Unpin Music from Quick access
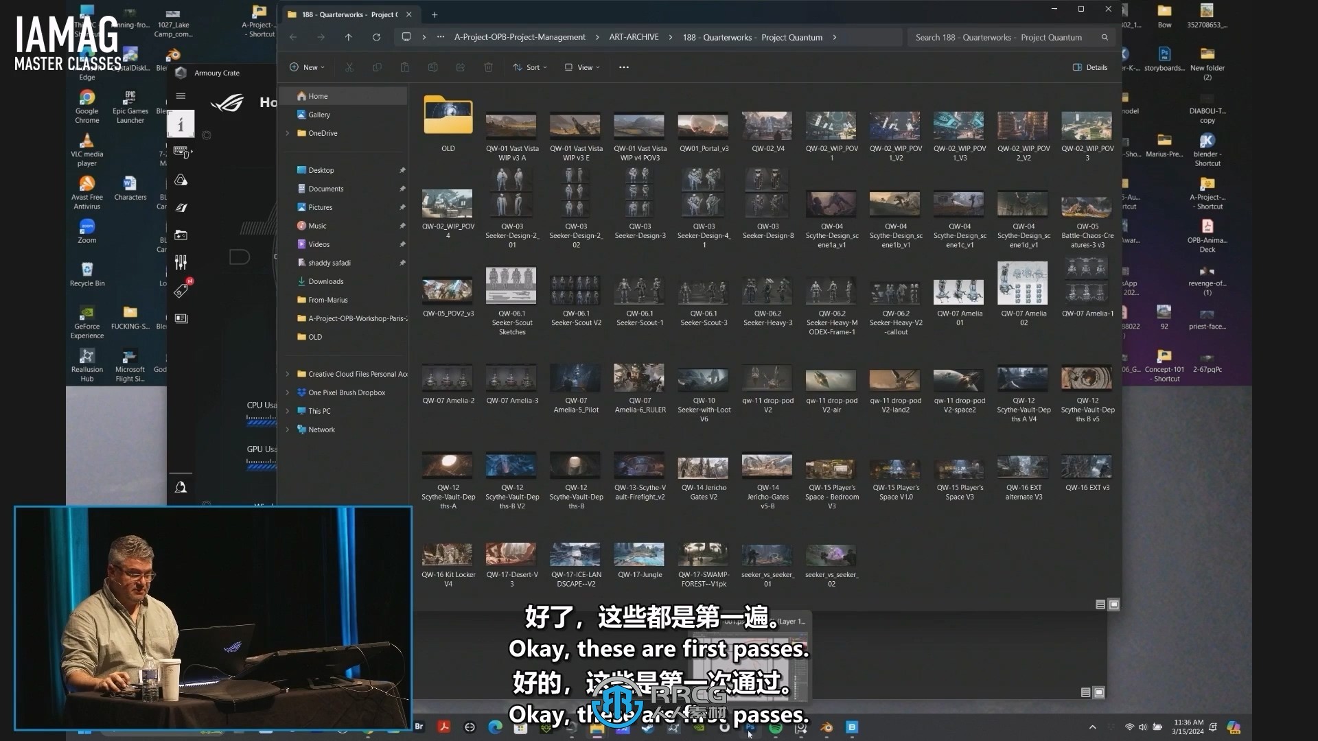The width and height of the screenshot is (1318, 741). coord(402,226)
